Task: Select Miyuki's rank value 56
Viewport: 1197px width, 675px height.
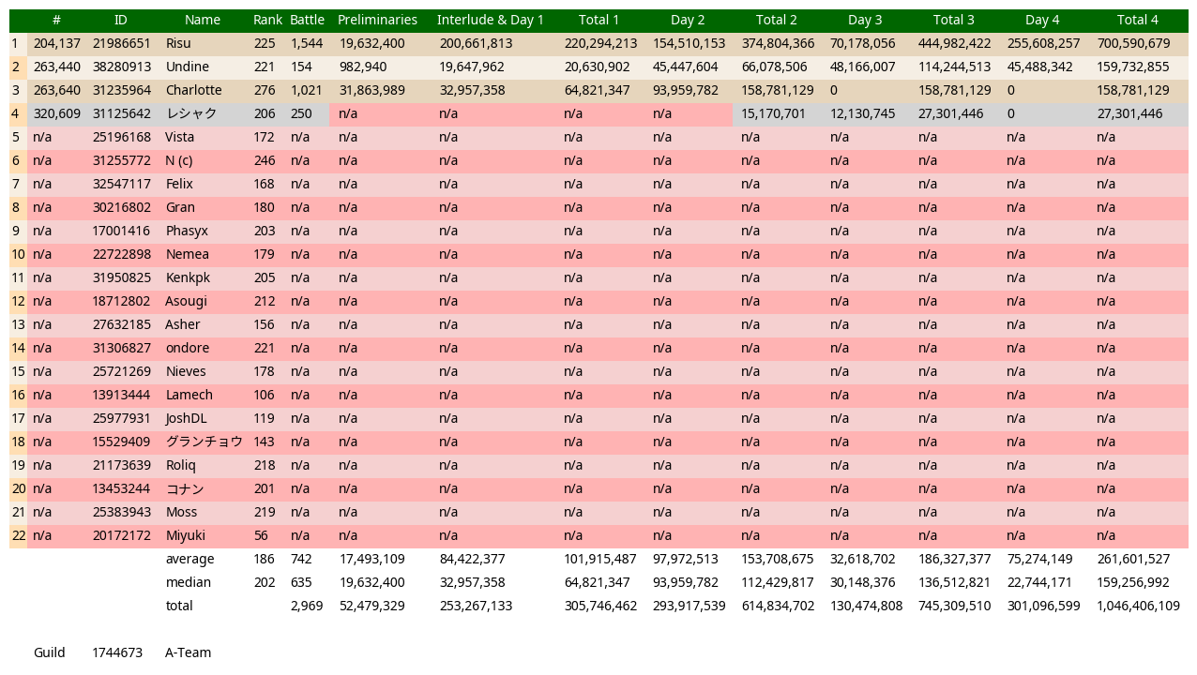Action: coord(261,536)
